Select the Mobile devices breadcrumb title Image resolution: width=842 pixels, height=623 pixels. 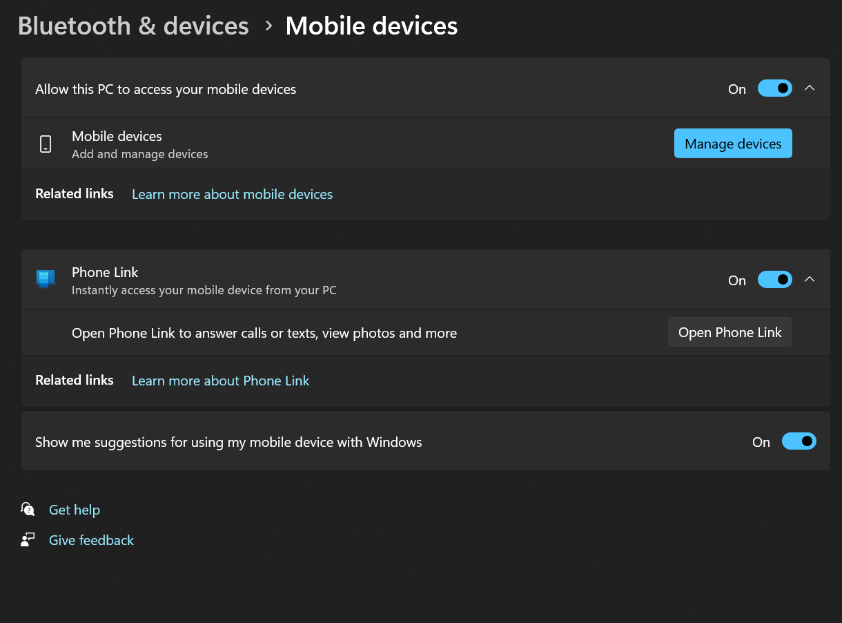[371, 26]
